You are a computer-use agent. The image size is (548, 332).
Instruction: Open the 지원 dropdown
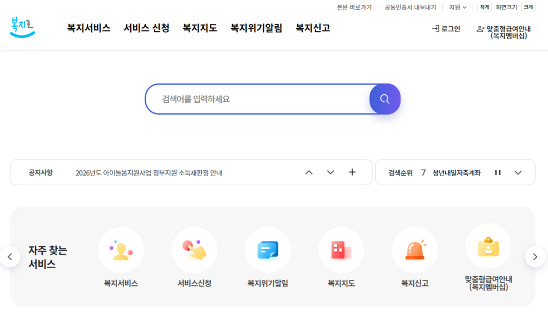[458, 7]
